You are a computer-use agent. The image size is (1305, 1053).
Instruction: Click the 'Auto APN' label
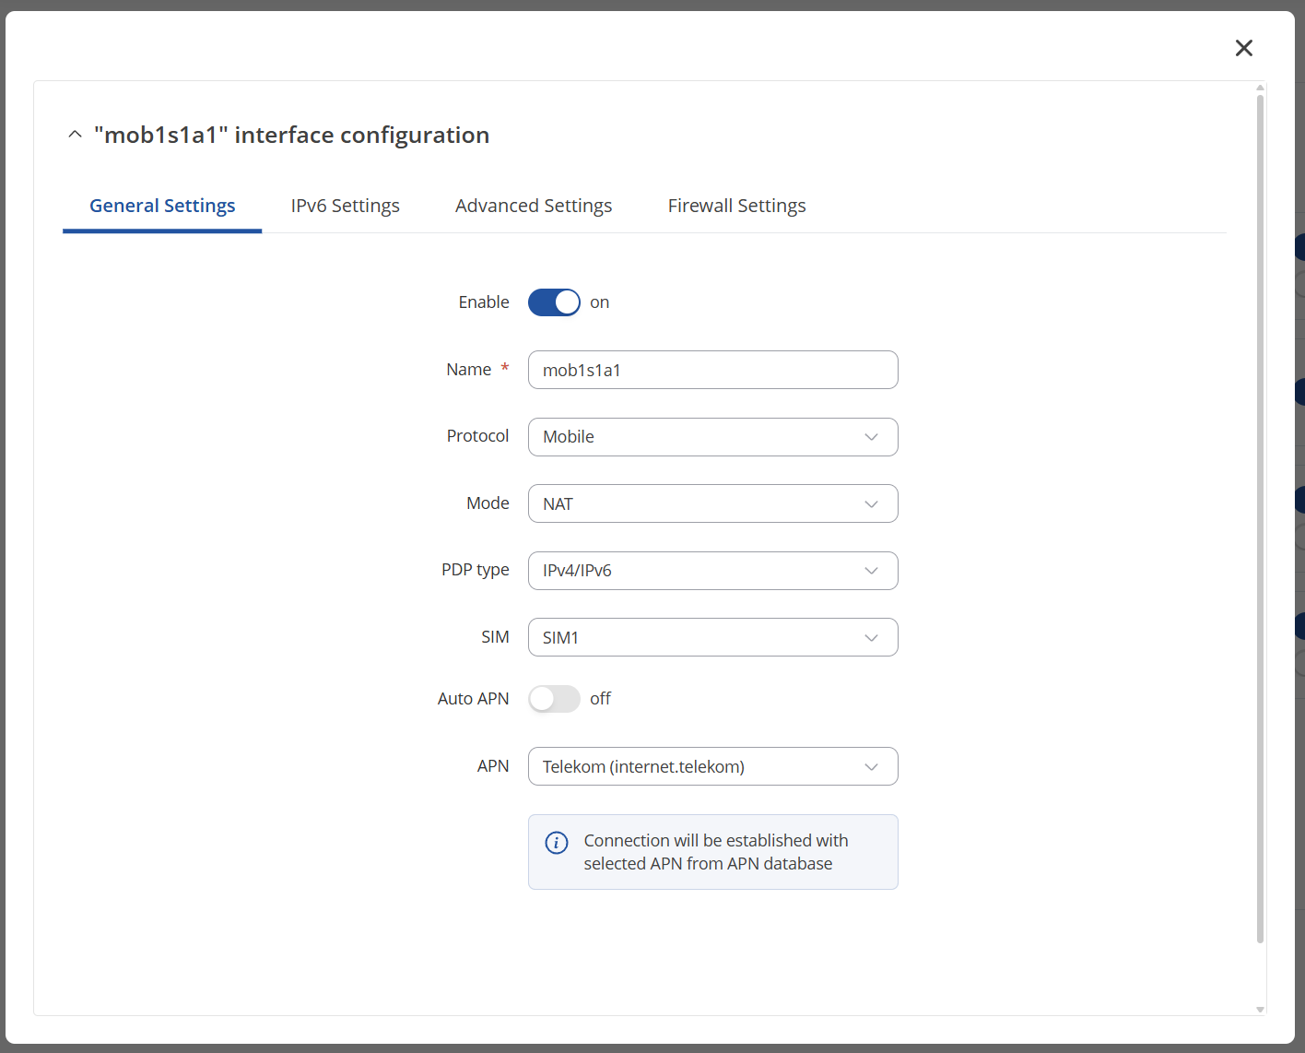tap(474, 699)
